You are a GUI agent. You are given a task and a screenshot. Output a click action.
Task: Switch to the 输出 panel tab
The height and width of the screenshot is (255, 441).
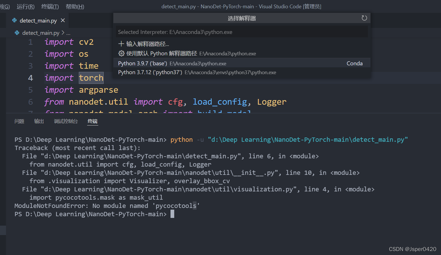(39, 121)
